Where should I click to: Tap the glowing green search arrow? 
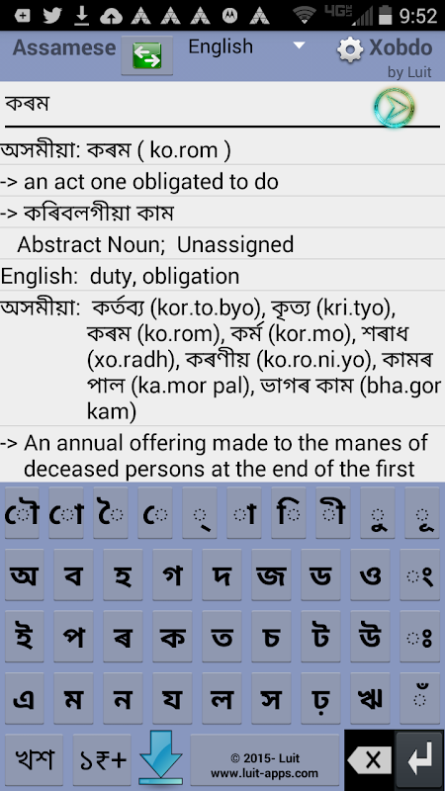(394, 107)
